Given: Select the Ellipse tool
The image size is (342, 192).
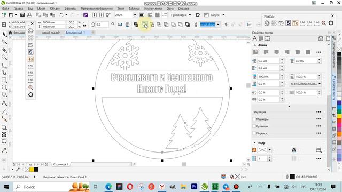Looking at the screenshot, I should pos(4,87).
